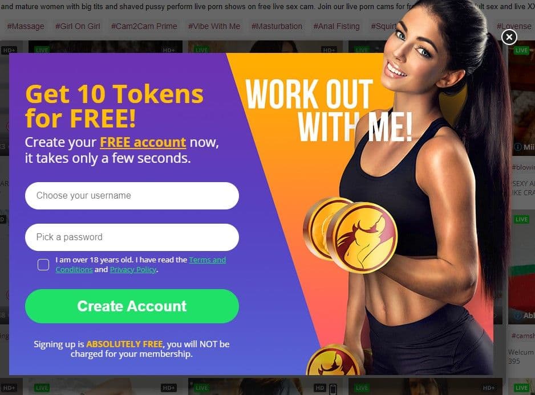Select the #Massage tag
This screenshot has height=395, width=535.
(x=26, y=26)
